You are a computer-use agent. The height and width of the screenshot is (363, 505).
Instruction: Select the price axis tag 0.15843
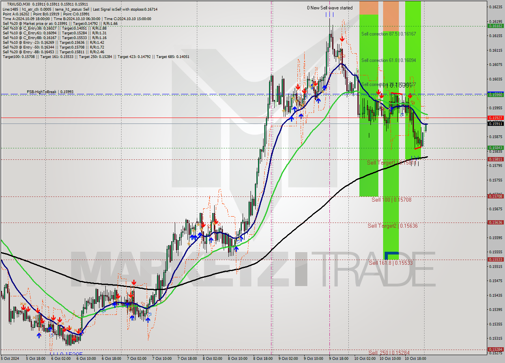click(x=496, y=148)
